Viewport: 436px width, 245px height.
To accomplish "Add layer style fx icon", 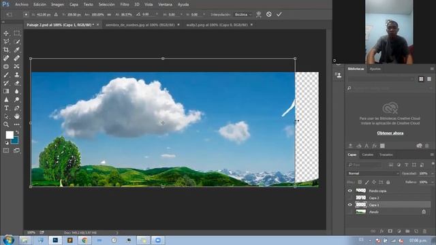I will coord(381,231).
